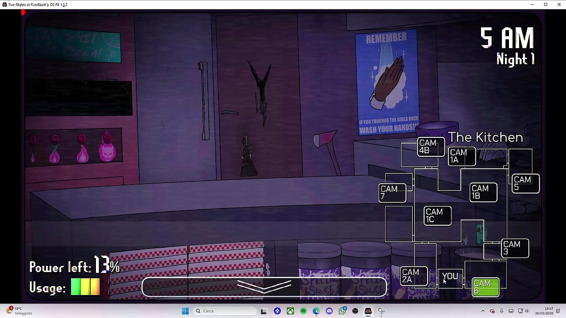The image size is (566, 318).
Task: Switch to camera CAM 5
Action: click(x=526, y=183)
